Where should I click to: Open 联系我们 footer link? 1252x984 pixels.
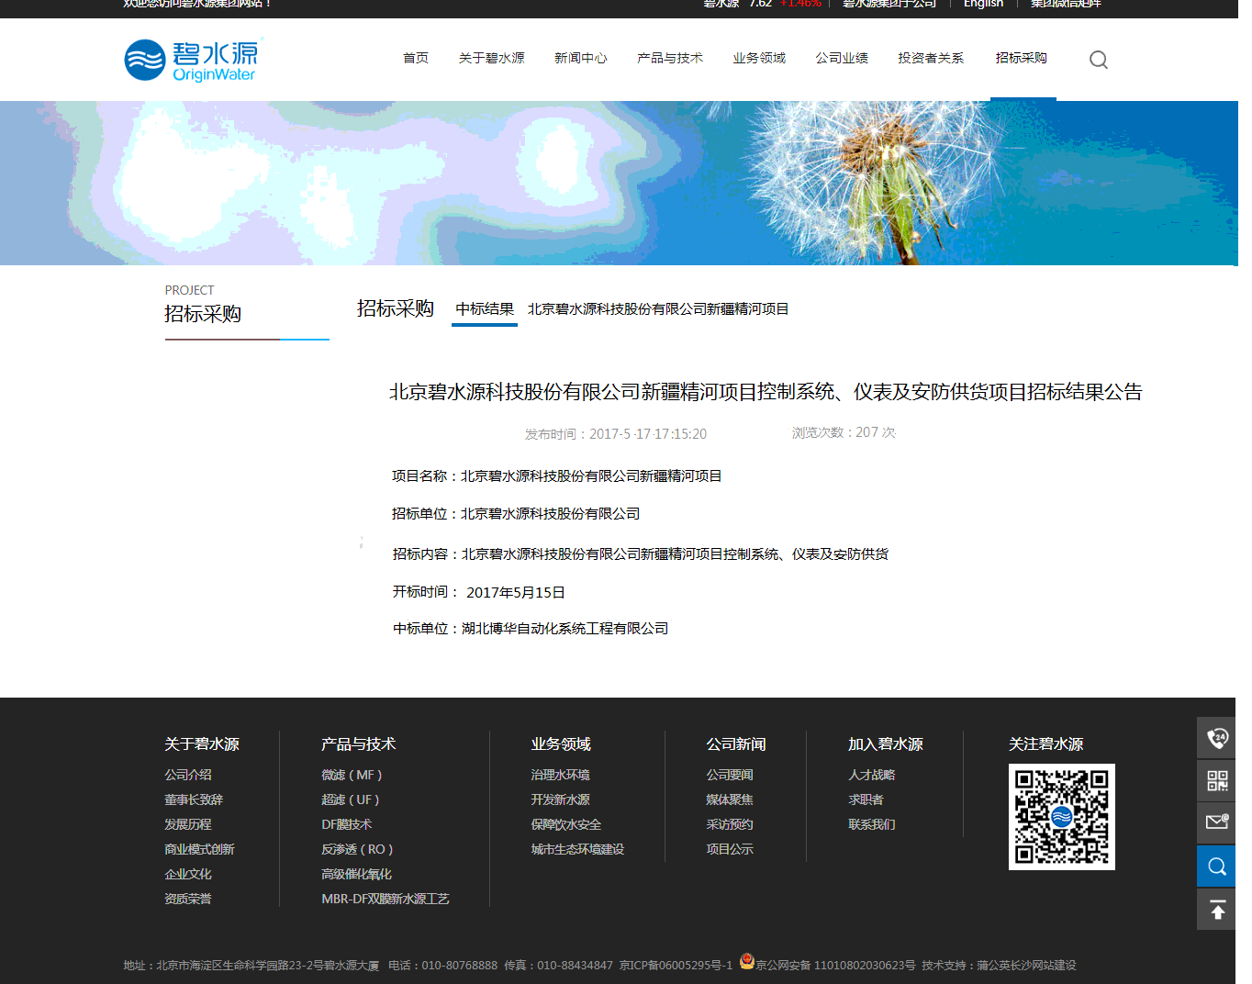[x=872, y=824]
